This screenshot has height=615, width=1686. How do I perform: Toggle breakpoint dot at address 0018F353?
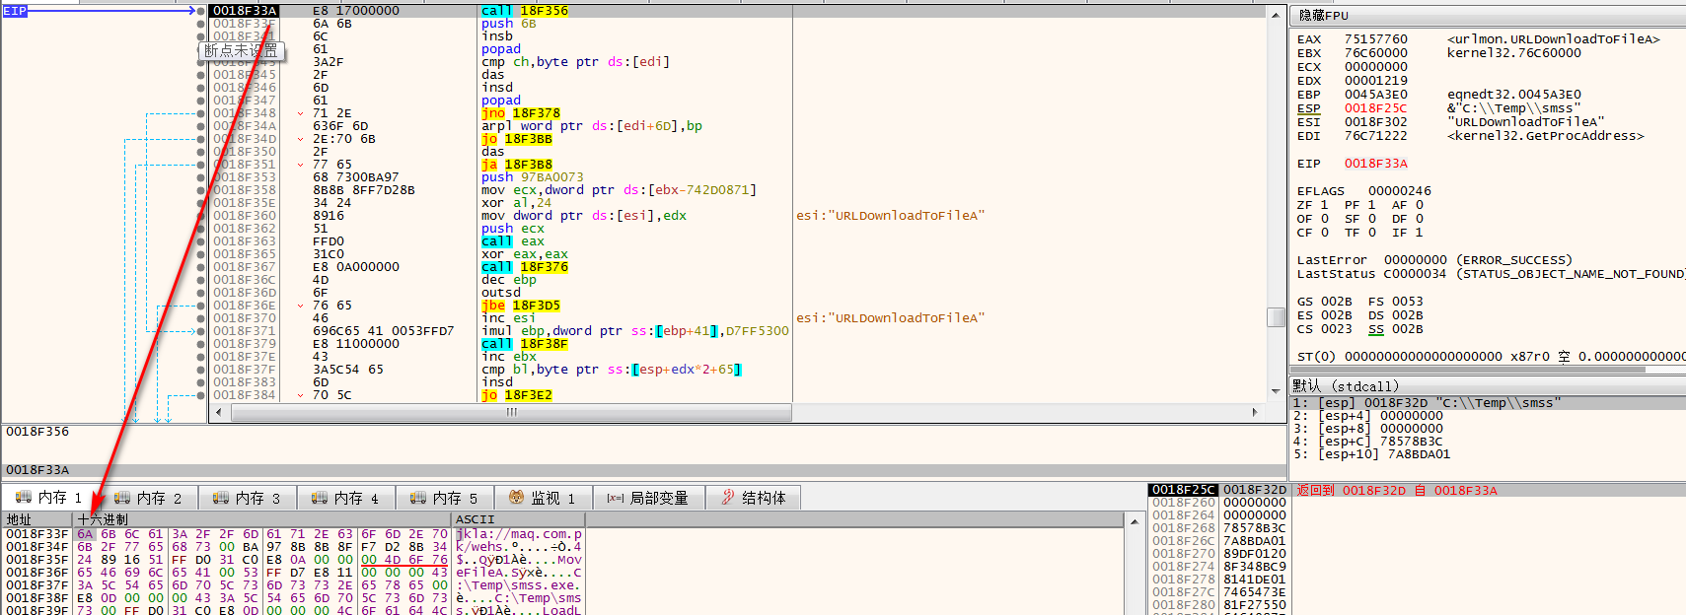201,177
